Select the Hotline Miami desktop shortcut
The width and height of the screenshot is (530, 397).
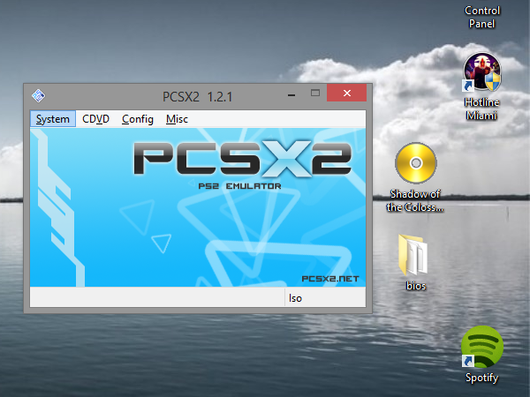481,86
